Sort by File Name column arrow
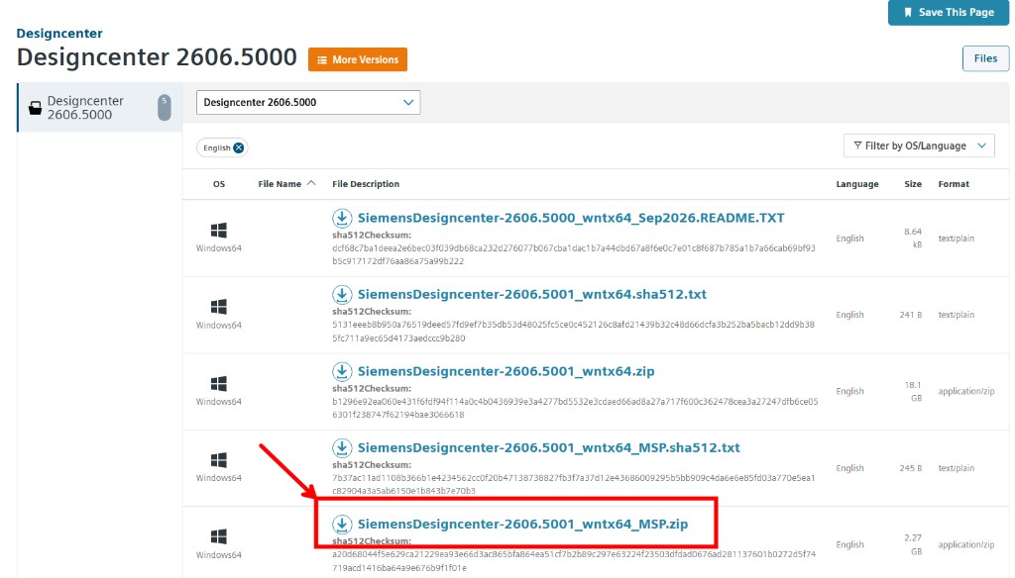 (x=311, y=184)
